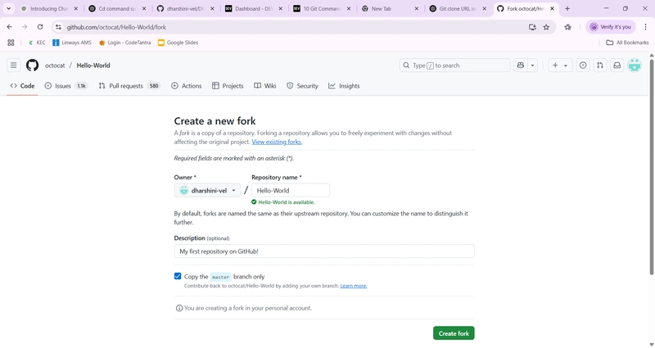
Task: Uncheck Copy the master branch only
Action: (x=178, y=276)
